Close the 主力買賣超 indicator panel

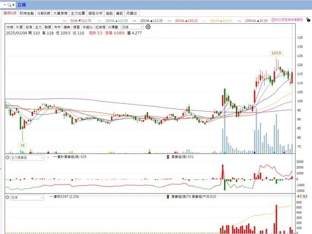click(8, 157)
